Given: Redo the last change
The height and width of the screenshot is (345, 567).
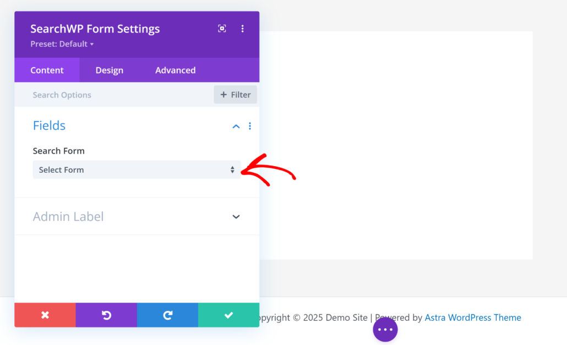Looking at the screenshot, I should tap(167, 315).
